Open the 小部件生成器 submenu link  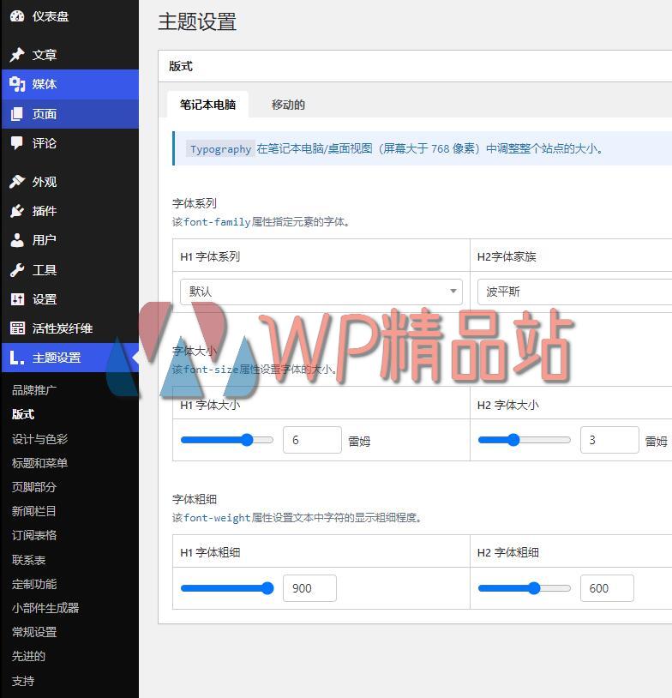45,608
